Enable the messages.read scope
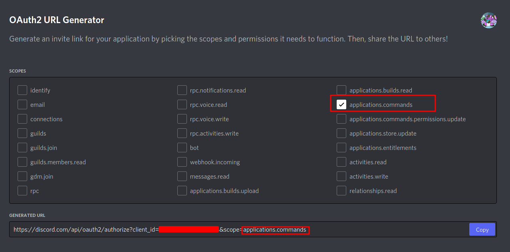Image resolution: width=510 pixels, height=252 pixels. (x=182, y=176)
